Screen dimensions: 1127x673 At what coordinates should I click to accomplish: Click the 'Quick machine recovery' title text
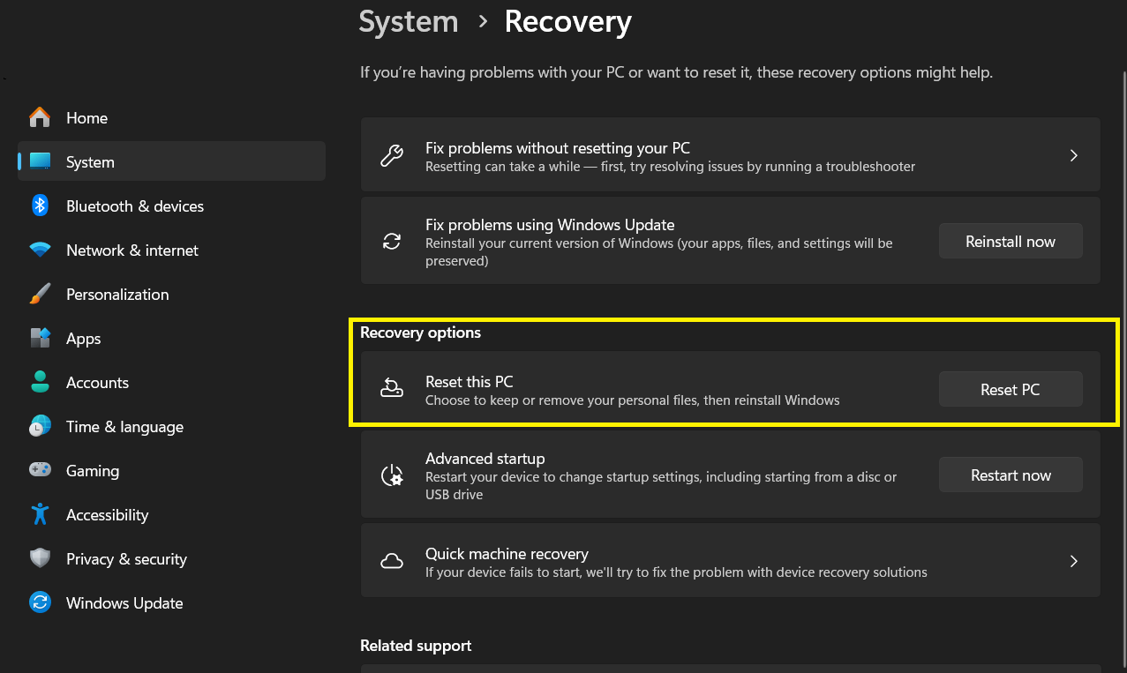(507, 554)
